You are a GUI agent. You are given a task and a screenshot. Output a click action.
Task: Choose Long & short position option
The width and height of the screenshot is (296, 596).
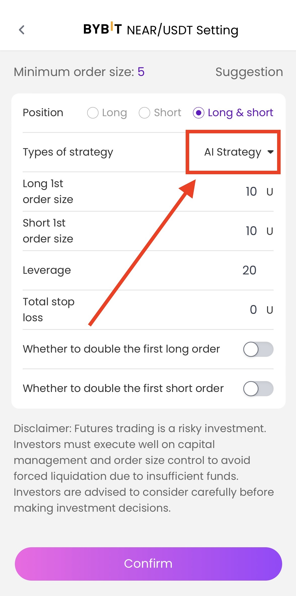pyautogui.click(x=199, y=113)
